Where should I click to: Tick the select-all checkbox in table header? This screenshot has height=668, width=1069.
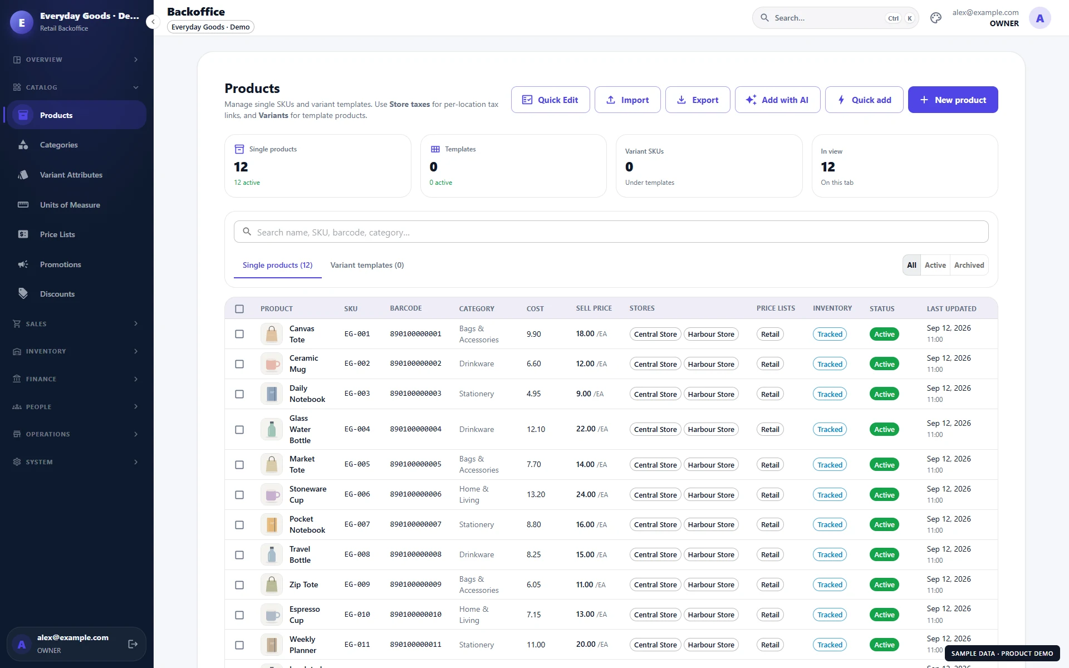[x=239, y=308]
